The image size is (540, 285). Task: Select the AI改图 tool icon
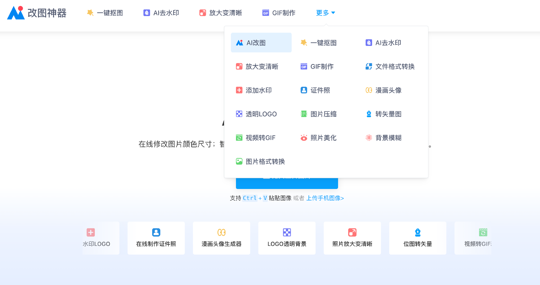(x=239, y=43)
